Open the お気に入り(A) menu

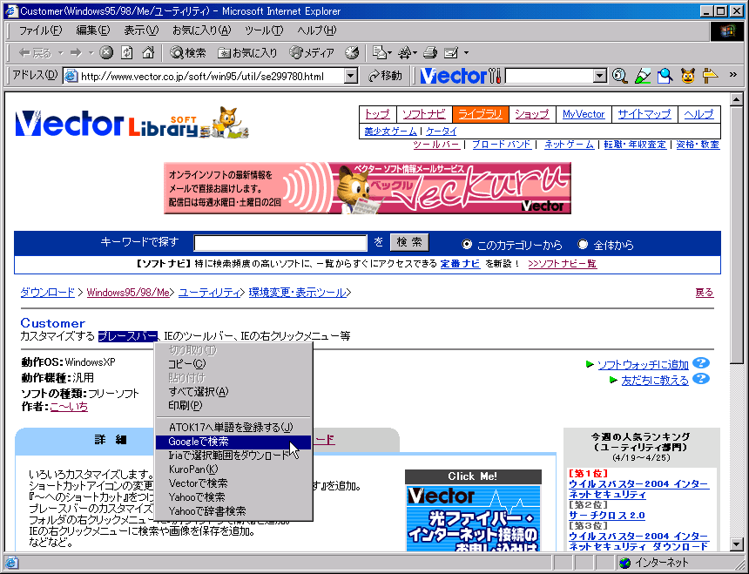click(x=201, y=30)
